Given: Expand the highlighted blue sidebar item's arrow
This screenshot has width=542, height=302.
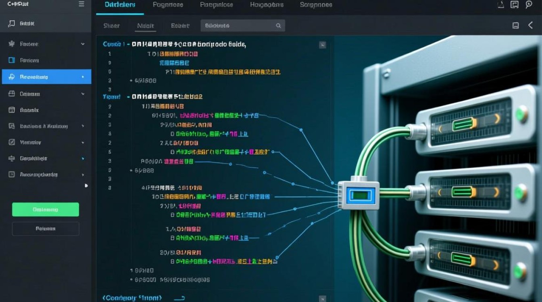Looking at the screenshot, I should (x=83, y=77).
